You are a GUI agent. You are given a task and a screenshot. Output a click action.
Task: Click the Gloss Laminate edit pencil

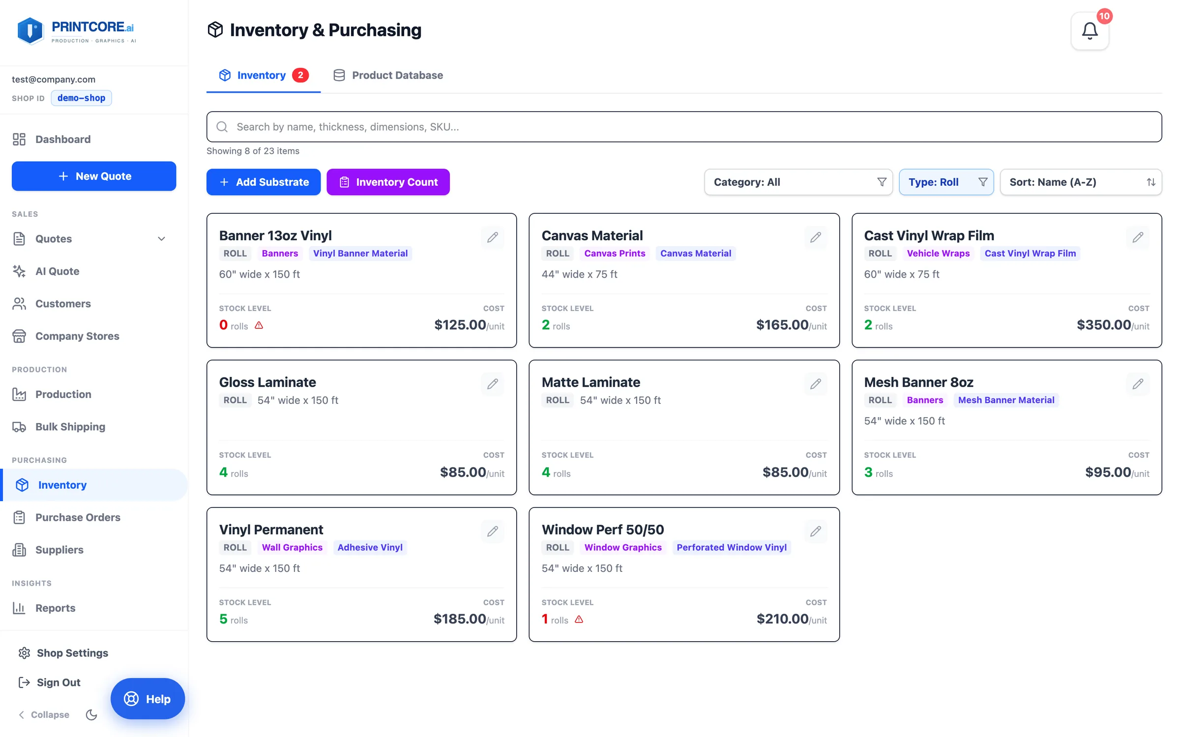(x=493, y=384)
